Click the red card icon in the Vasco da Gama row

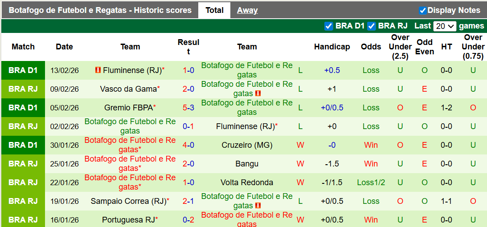(x=258, y=94)
